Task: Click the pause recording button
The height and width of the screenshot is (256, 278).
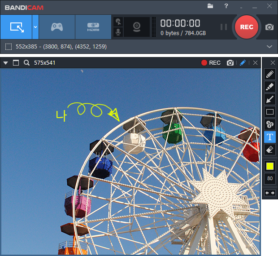Action: 224,27
